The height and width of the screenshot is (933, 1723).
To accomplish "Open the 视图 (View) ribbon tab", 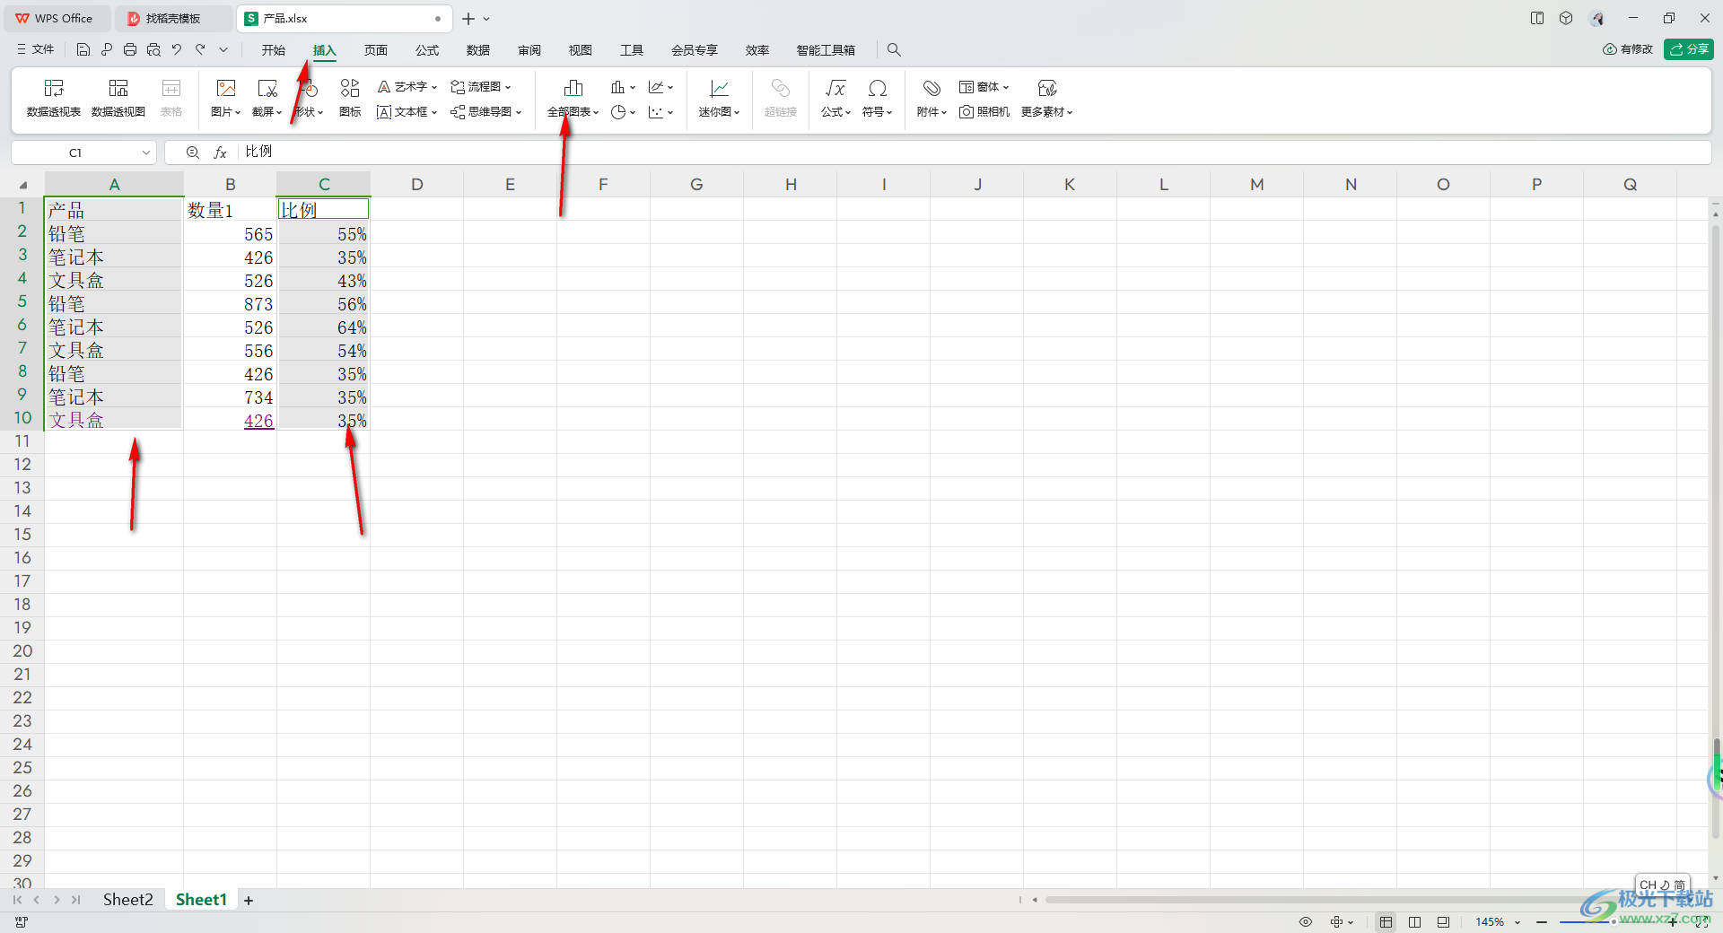I will pos(580,50).
